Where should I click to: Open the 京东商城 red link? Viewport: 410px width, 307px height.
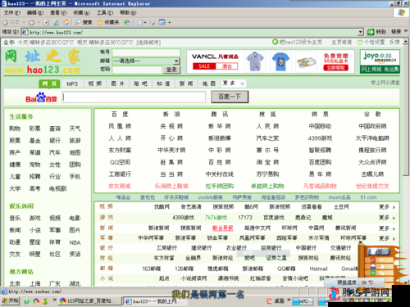120,186
